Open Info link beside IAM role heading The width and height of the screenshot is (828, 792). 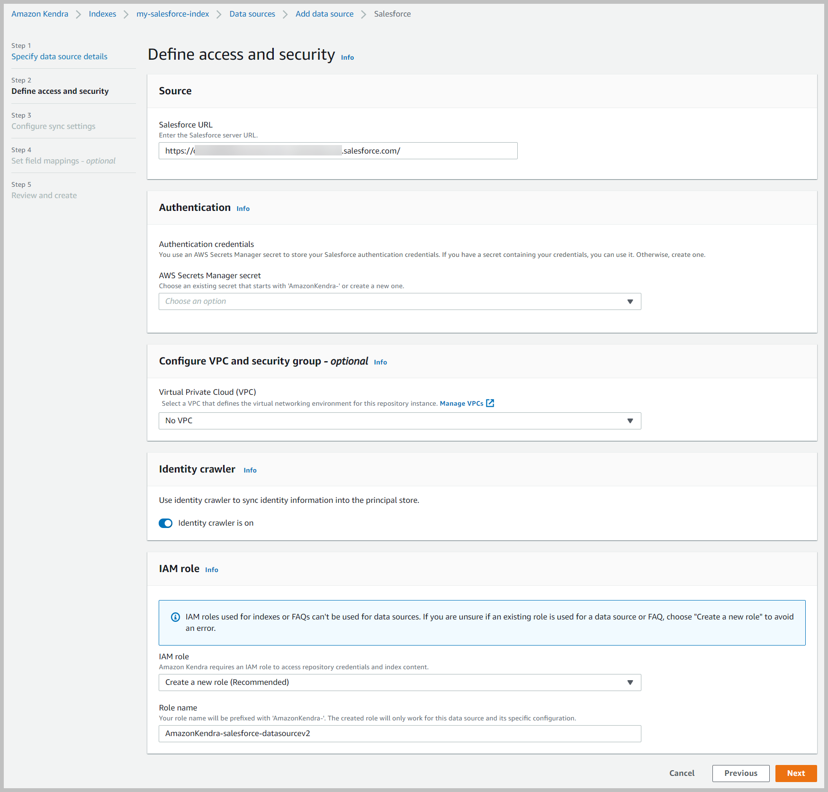point(212,570)
